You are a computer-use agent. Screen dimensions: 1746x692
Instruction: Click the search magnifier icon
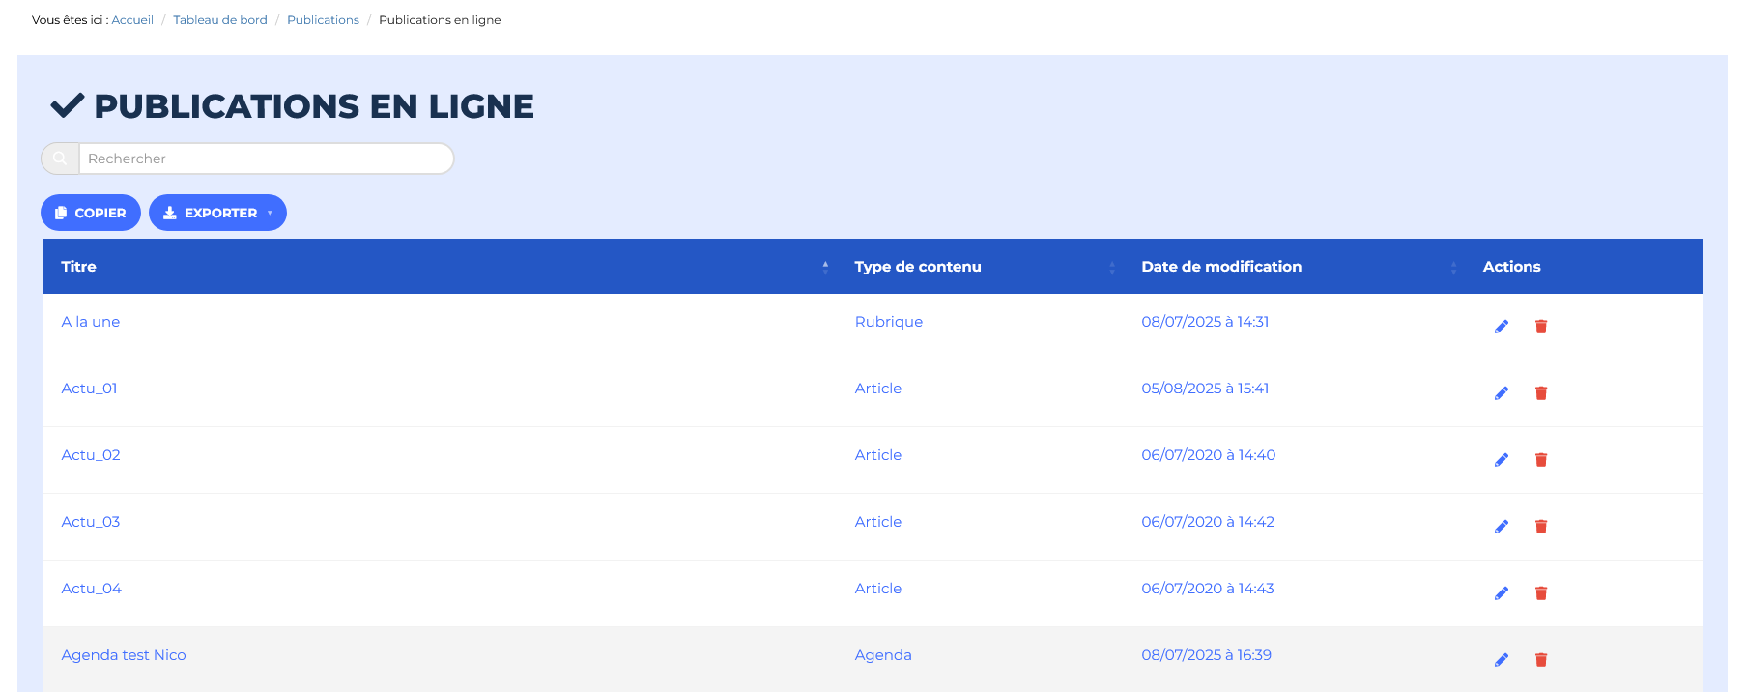[x=60, y=159]
